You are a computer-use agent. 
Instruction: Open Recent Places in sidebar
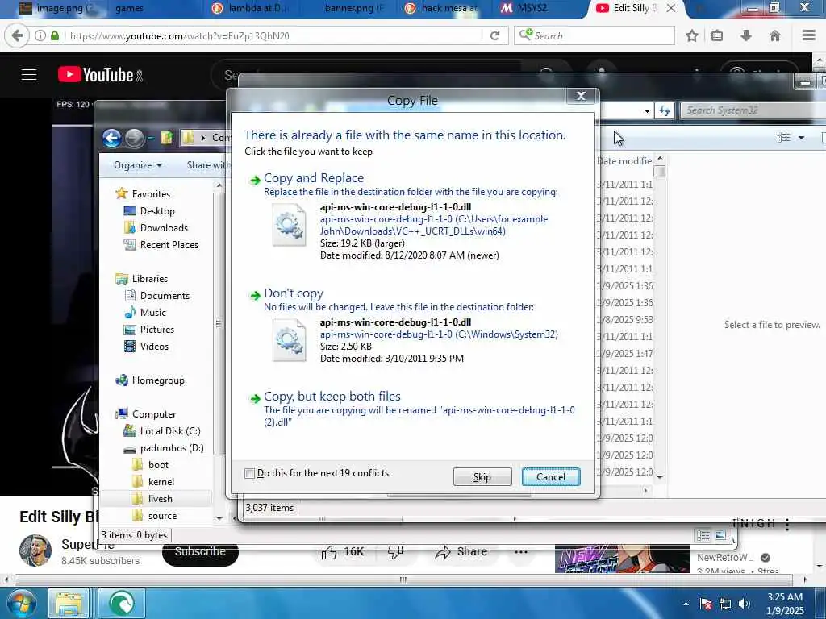pos(169,245)
